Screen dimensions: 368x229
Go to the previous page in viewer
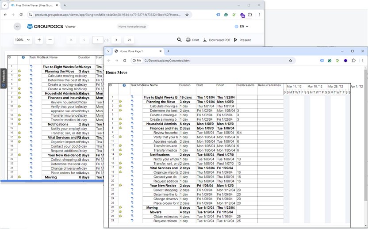click(84, 40)
